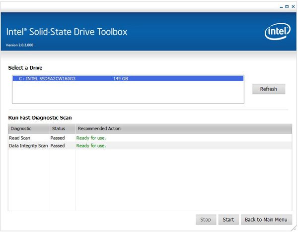Viewport: 298px width, 232px height.
Task: Click the Intel logo
Action: 278,31
